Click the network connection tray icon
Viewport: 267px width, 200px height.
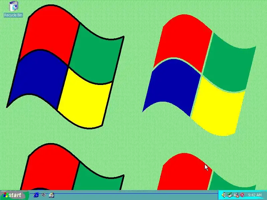coord(236,195)
